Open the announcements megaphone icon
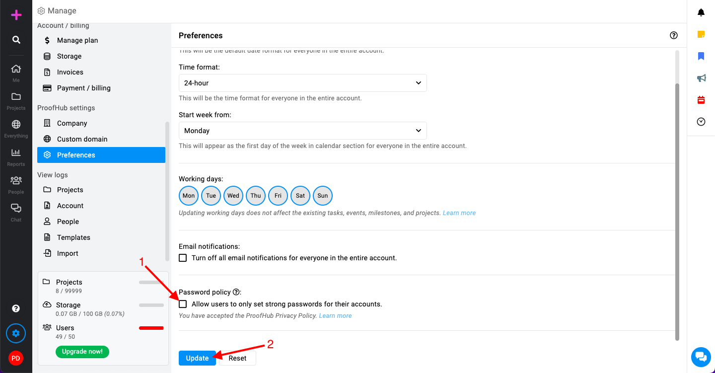Viewport: 715px width, 373px height. [x=701, y=78]
